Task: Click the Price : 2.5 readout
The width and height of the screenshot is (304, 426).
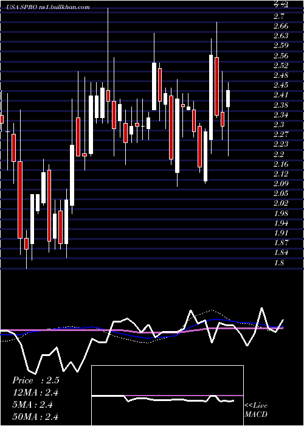Action: [35, 380]
